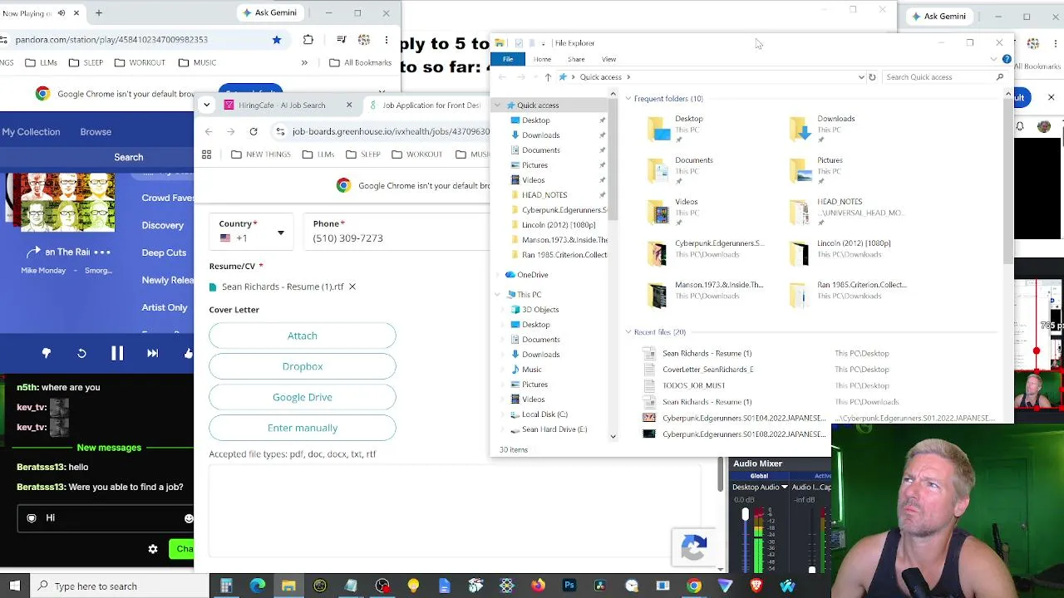This screenshot has width=1064, height=598.
Task: Open Brave browser from the taskbar
Action: pyautogui.click(x=756, y=586)
